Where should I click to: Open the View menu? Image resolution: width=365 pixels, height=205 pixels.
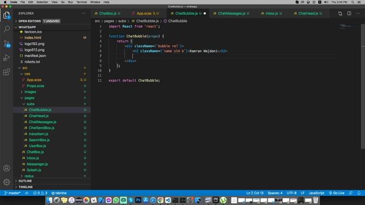pos(55,2)
